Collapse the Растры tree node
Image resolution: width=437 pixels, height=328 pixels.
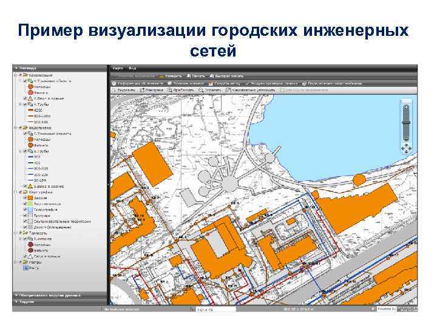pyautogui.click(x=16, y=262)
